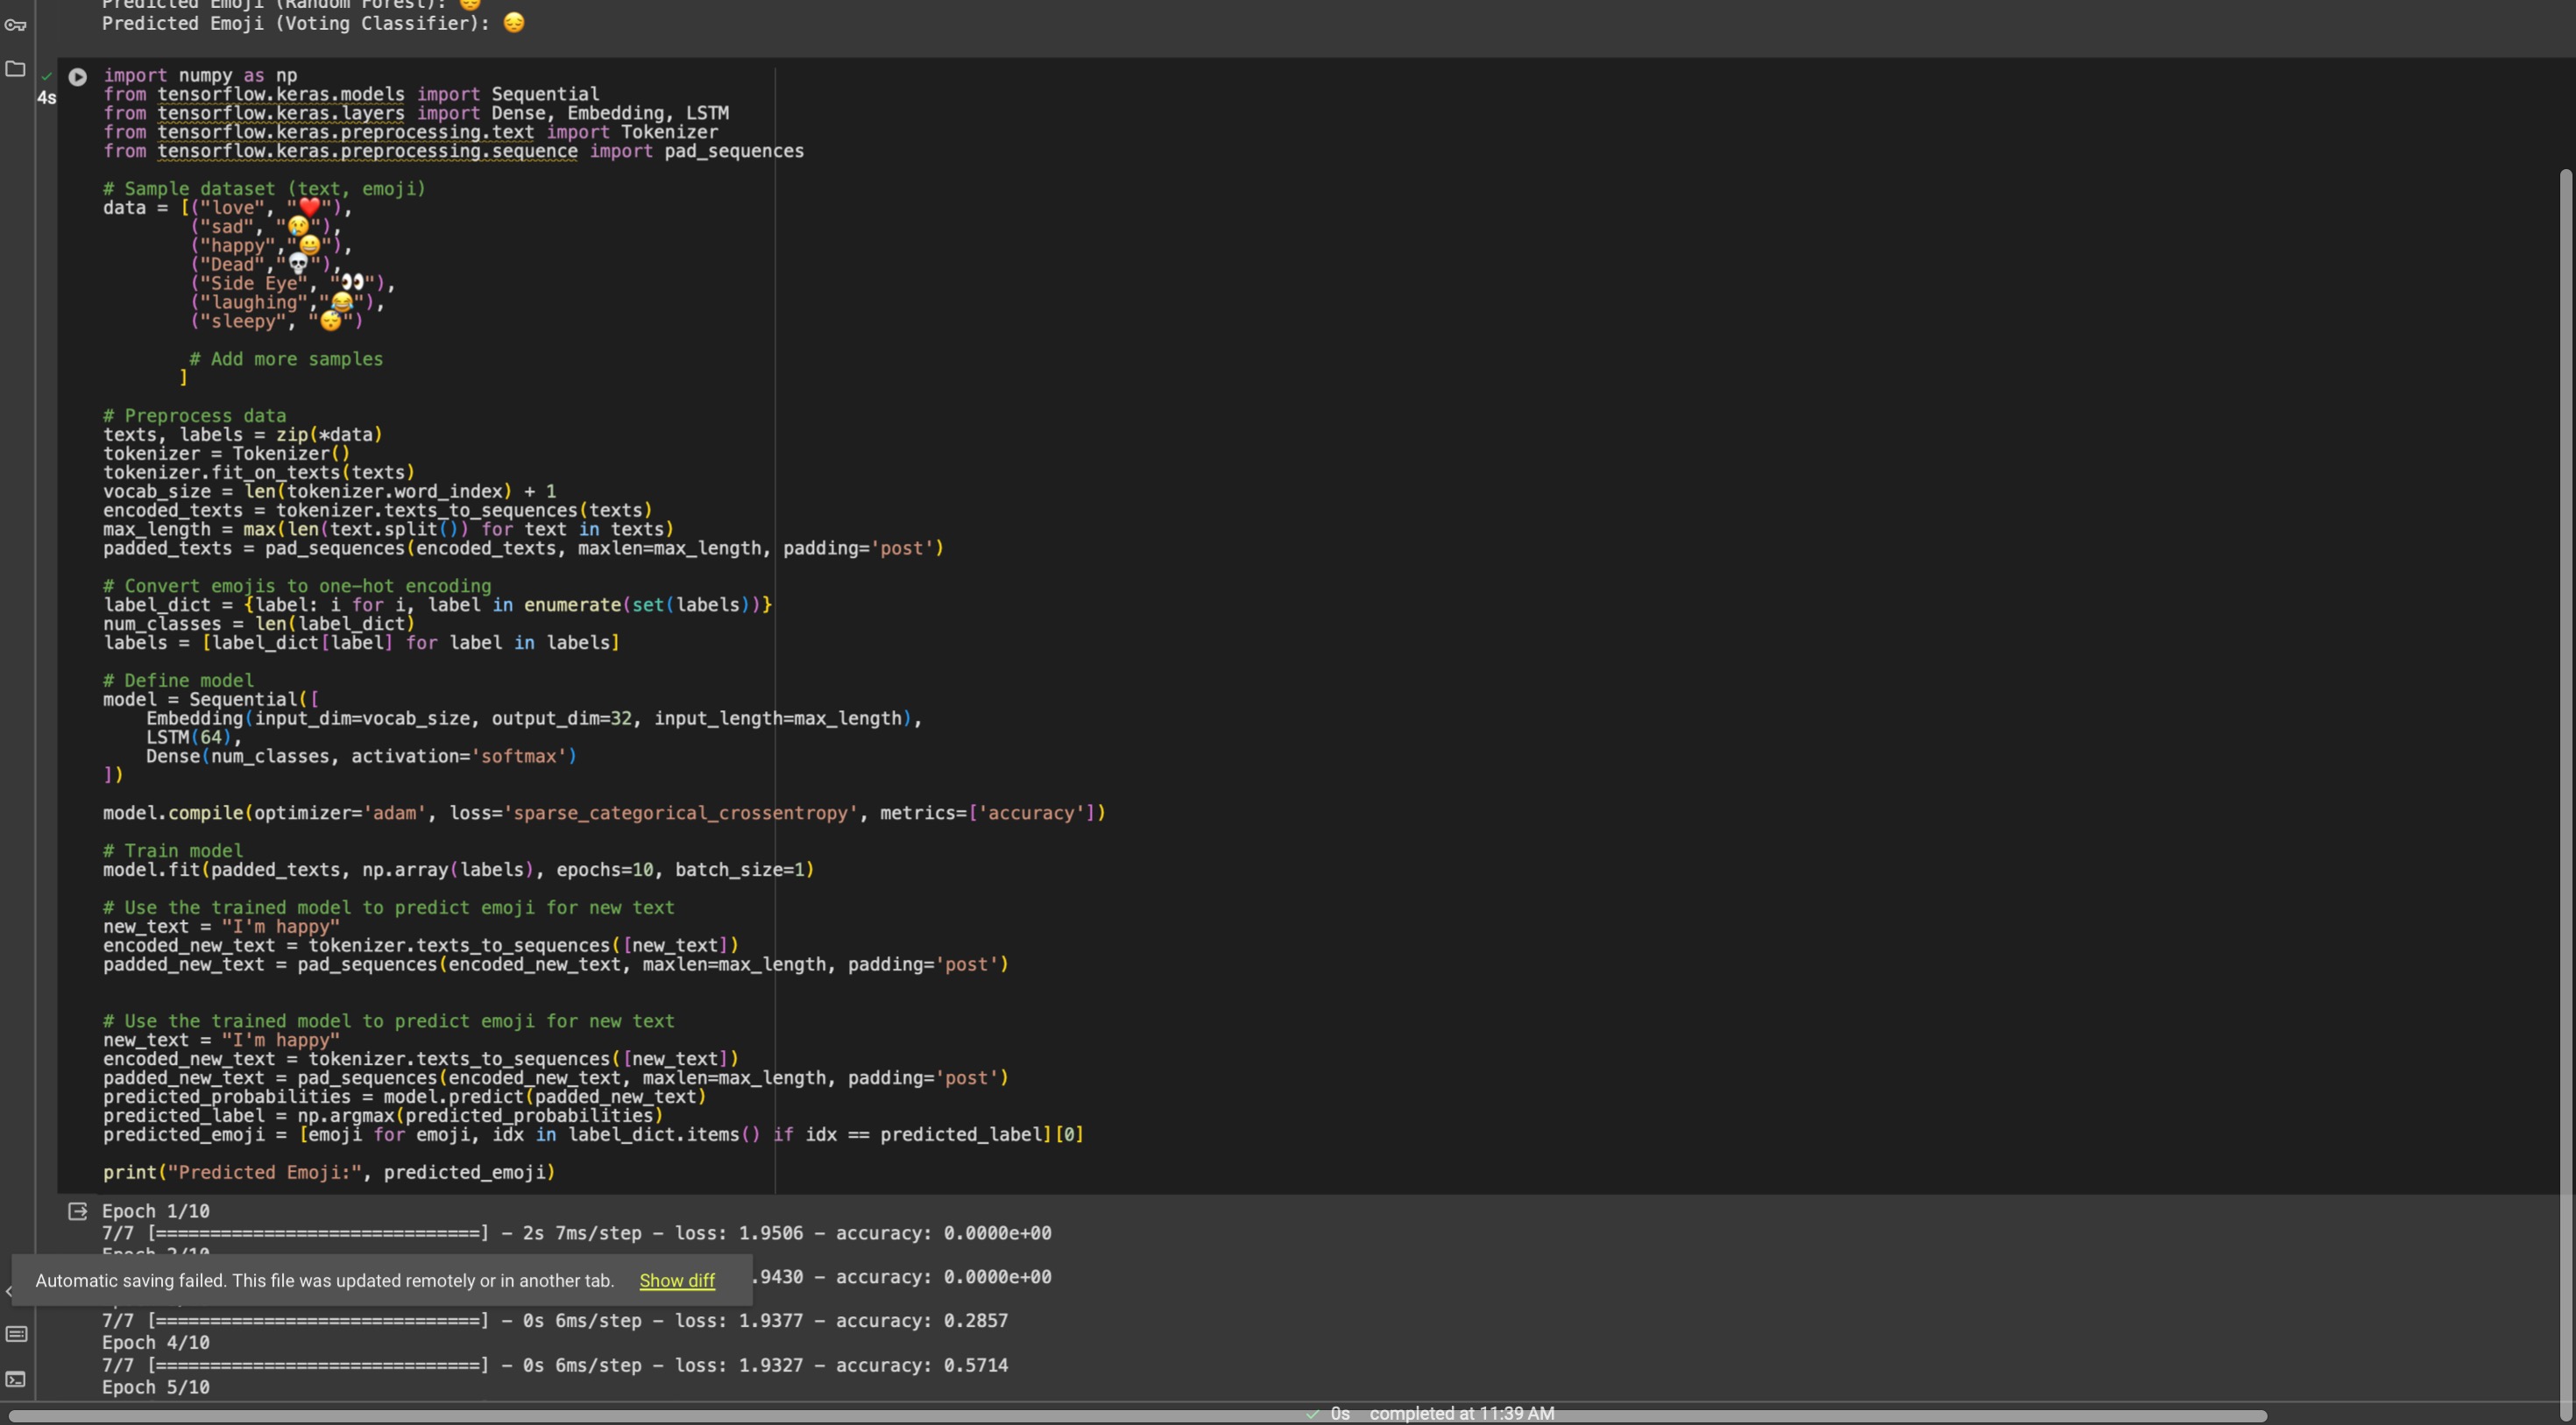Open the Files browser via folder icon
This screenshot has height=1425, width=2576.
click(14, 69)
